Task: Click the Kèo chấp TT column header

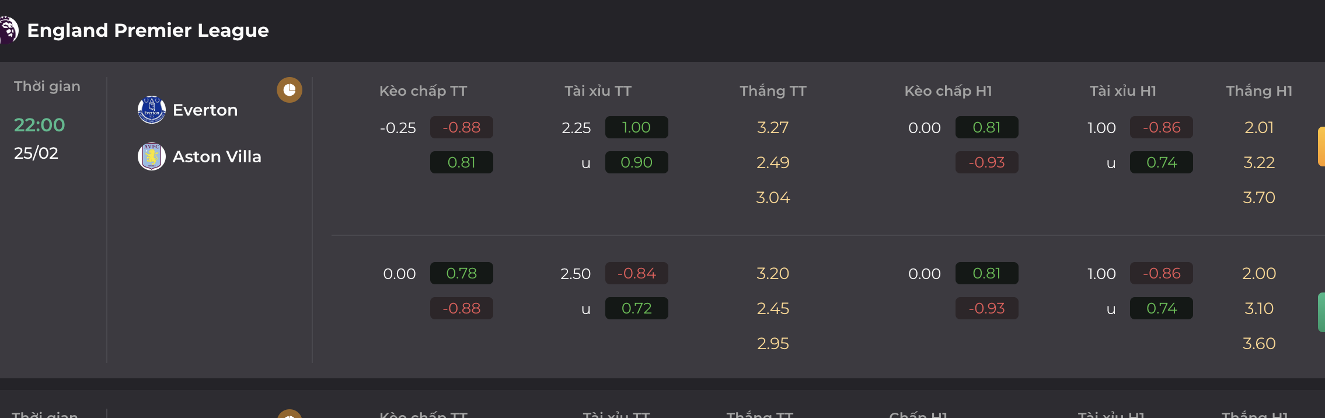Action: click(423, 91)
